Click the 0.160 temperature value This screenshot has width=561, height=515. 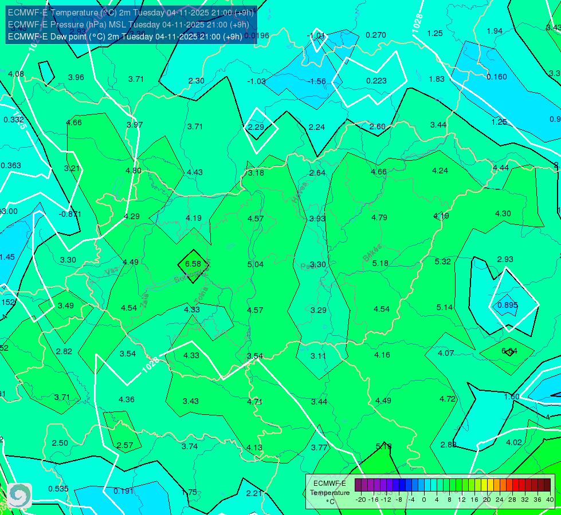tap(497, 77)
